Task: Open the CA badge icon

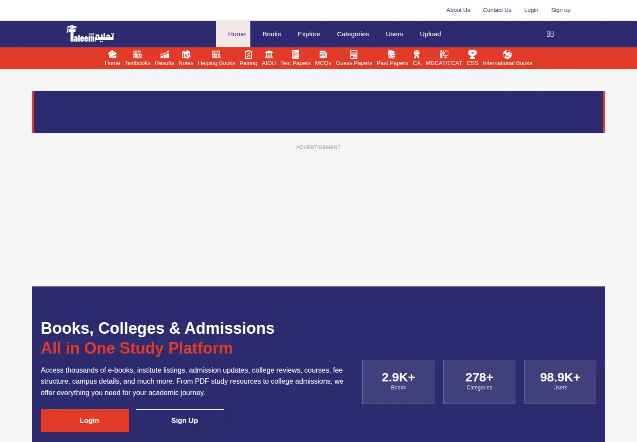Action: (x=417, y=54)
